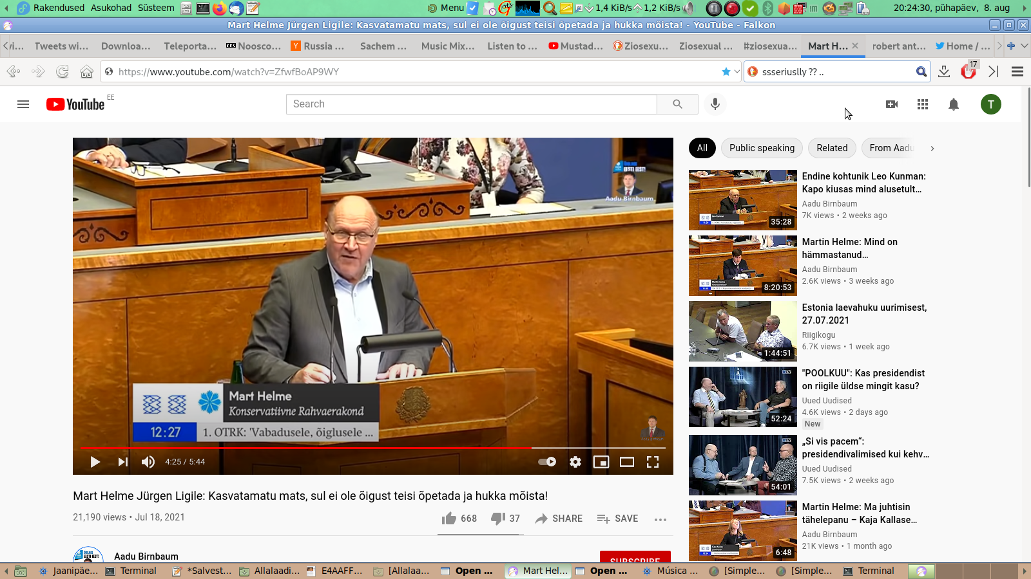Switch to the Russia tab
The height and width of the screenshot is (579, 1031).
pos(318,46)
